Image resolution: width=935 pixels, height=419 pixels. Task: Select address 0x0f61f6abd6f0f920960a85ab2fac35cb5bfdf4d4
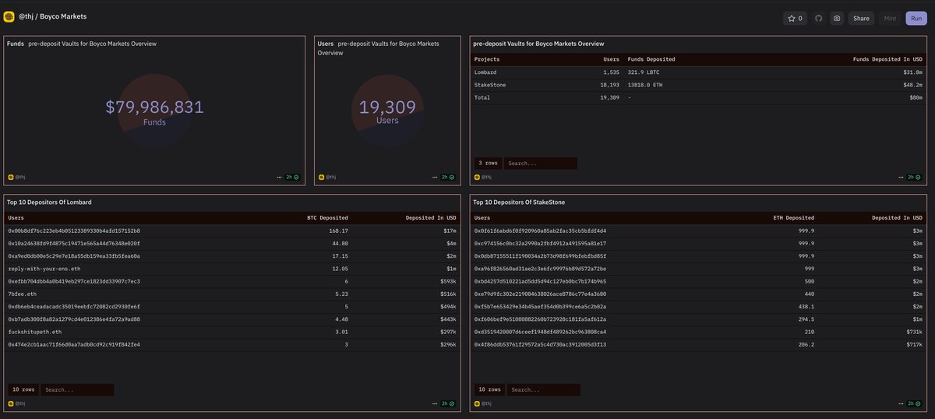coord(540,231)
